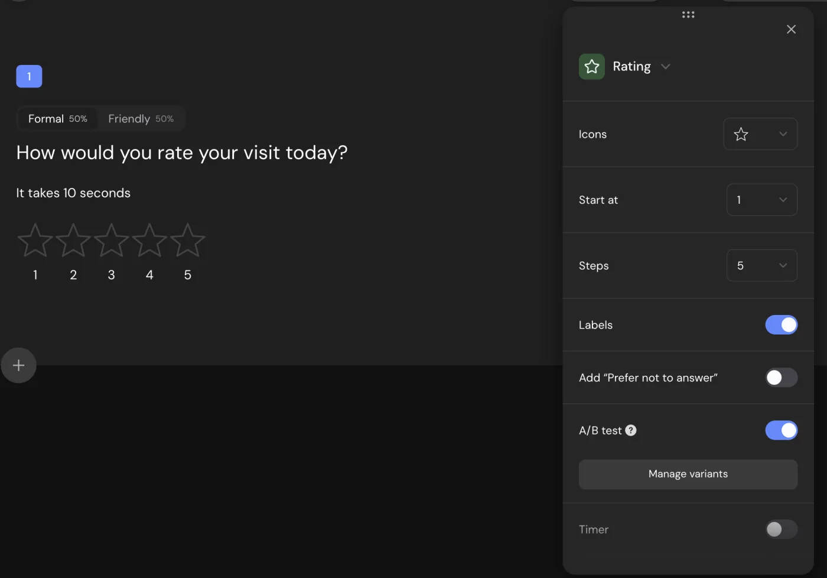This screenshot has height=578, width=827.
Task: Click the drag handle dots atop panel
Action: click(688, 15)
